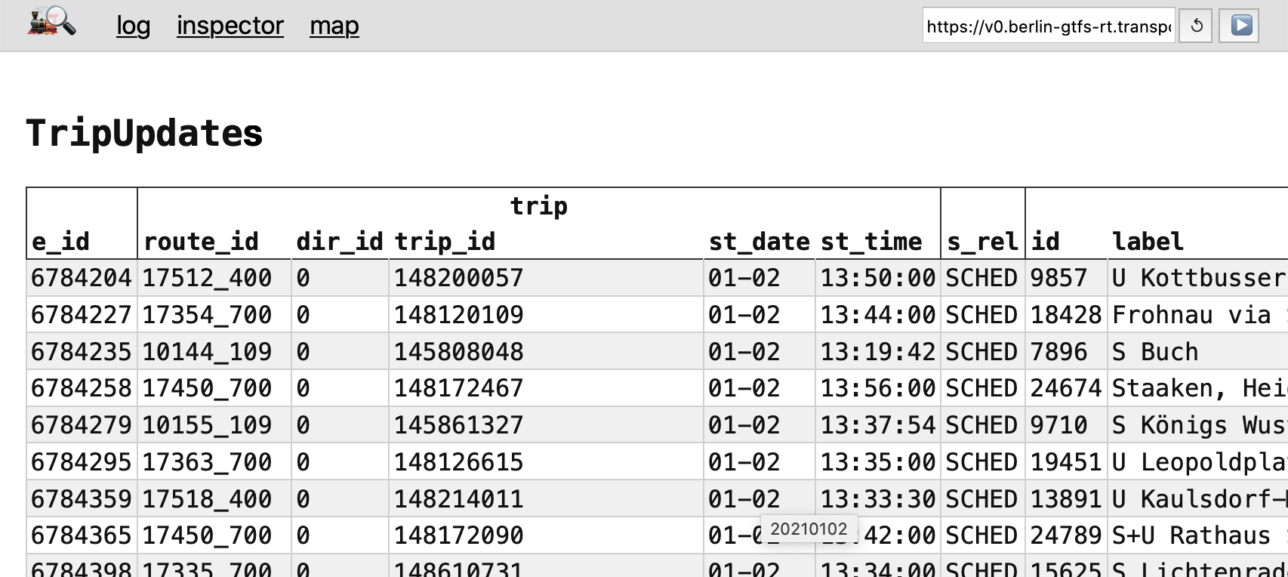This screenshot has height=577, width=1288.
Task: Click the TripUpdates heading
Action: [x=144, y=133]
